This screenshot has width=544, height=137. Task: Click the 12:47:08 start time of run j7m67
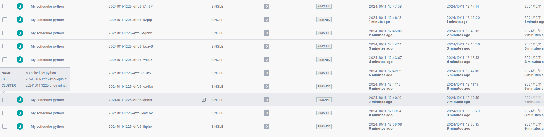coord(385,6)
